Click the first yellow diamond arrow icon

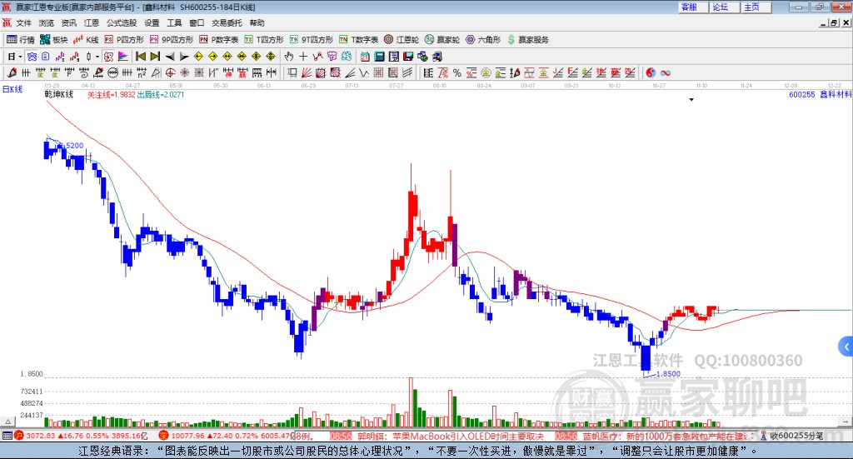coord(198,57)
